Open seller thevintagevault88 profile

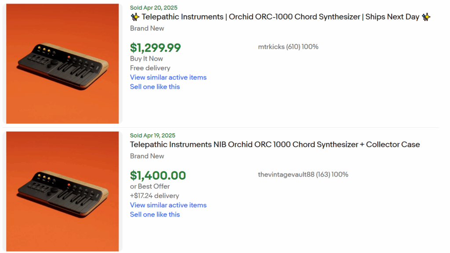(286, 174)
